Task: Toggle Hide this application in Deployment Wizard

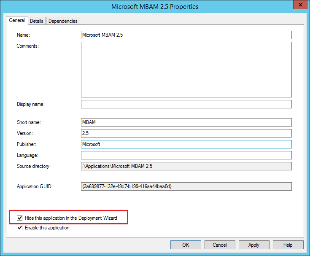Action: [x=19, y=218]
